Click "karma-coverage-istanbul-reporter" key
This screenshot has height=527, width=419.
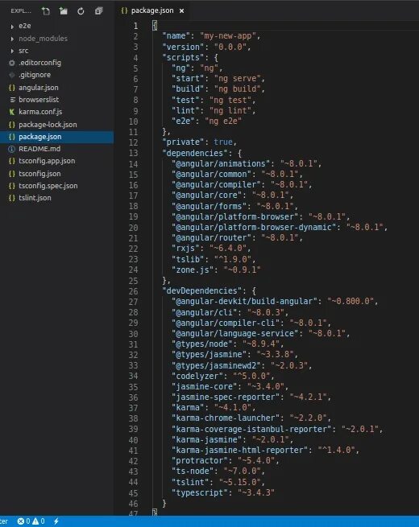click(251, 429)
